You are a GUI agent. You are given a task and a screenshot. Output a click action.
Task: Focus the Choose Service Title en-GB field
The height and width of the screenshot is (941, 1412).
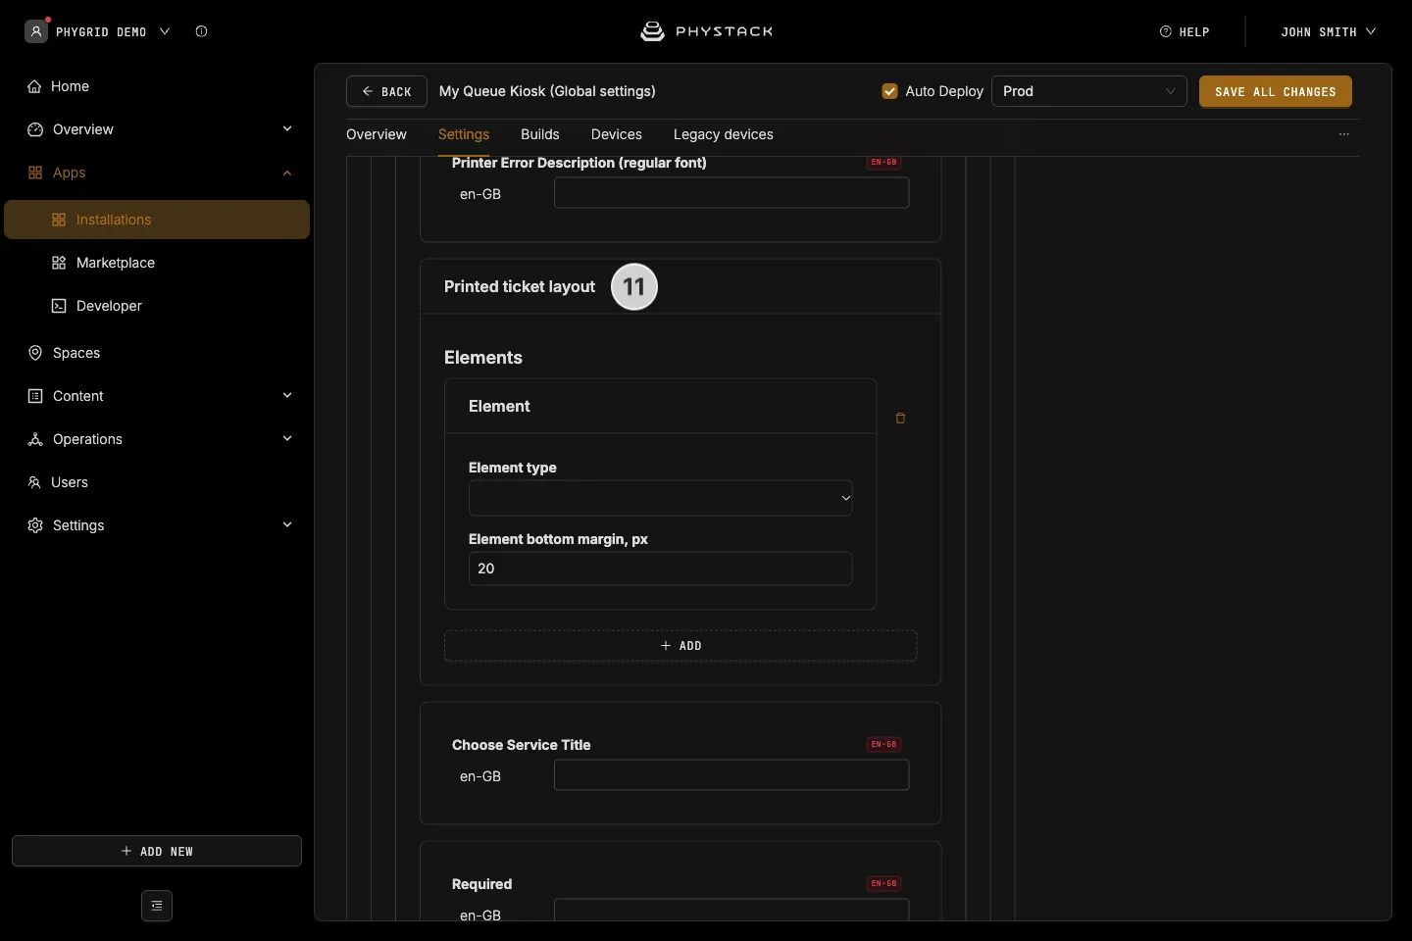[731, 775]
